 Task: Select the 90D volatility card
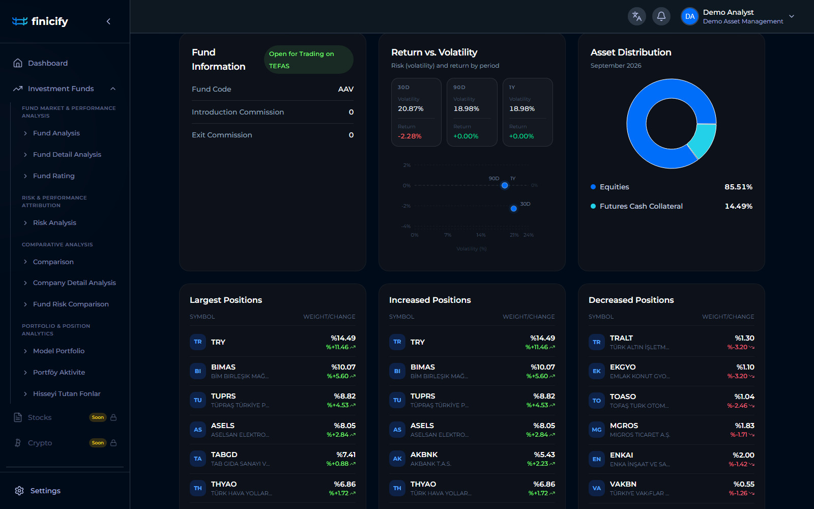coord(472,112)
